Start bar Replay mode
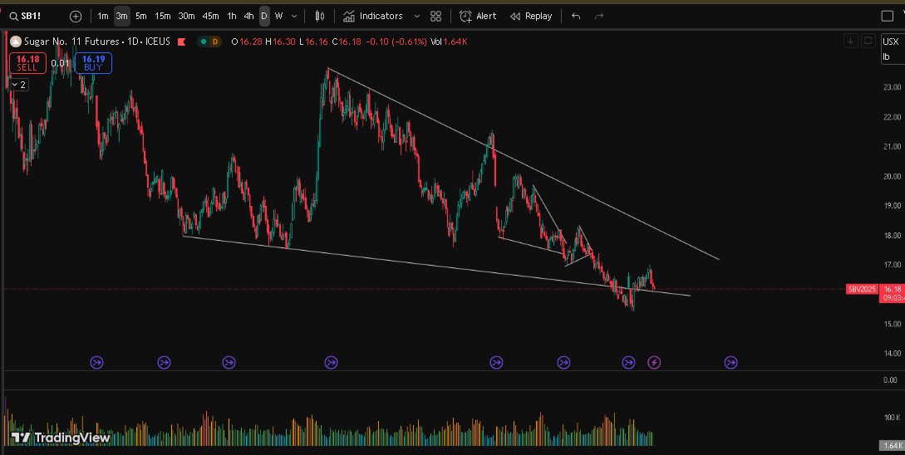 (531, 16)
